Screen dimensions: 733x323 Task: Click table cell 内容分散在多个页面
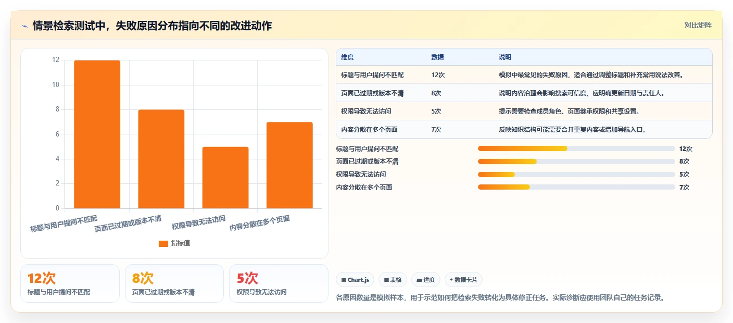(x=369, y=130)
